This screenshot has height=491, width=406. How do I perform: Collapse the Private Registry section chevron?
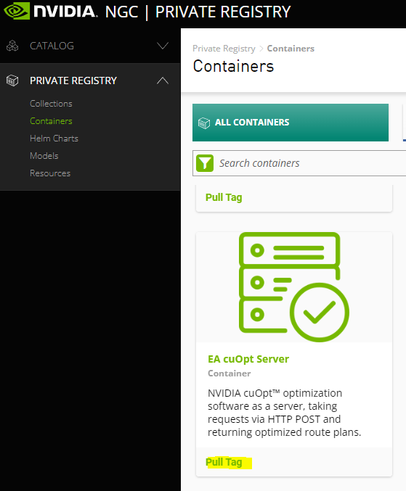point(163,81)
